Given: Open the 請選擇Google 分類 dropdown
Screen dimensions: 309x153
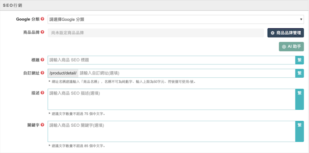Looking at the screenshot, I should coord(176,20).
